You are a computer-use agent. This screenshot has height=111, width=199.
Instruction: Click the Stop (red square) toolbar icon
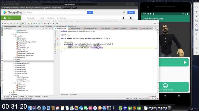[45, 23]
